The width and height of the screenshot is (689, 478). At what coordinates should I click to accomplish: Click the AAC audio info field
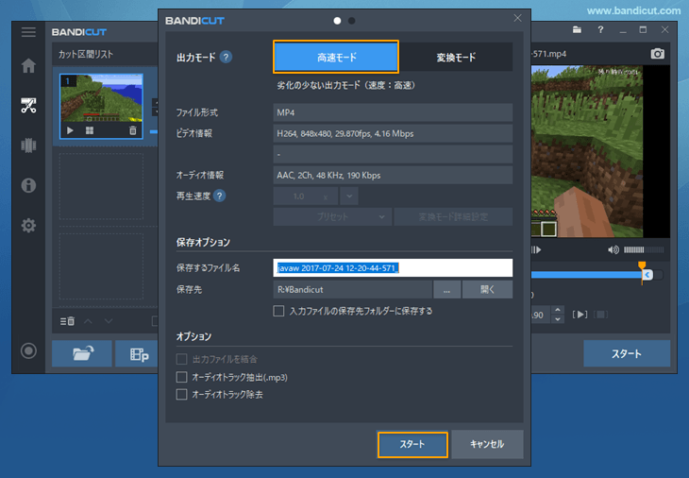pos(393,175)
